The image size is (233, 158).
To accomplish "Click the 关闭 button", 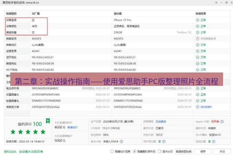I will (x=222, y=151).
